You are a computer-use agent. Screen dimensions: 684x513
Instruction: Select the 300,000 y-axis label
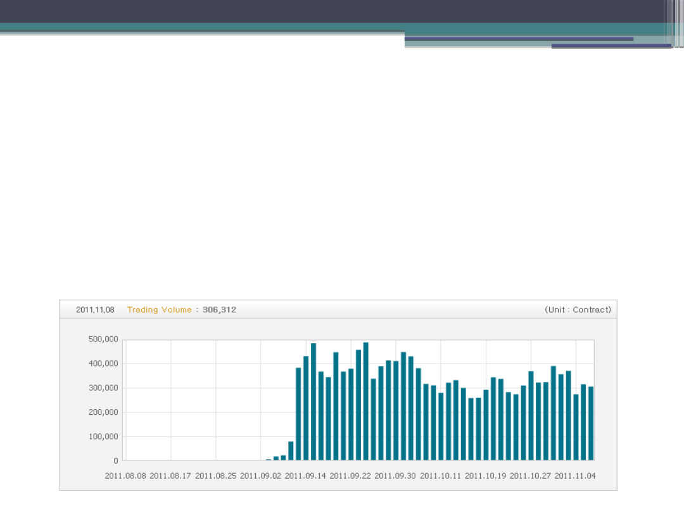(103, 388)
